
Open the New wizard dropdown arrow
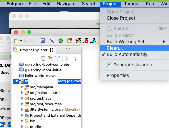21,41
